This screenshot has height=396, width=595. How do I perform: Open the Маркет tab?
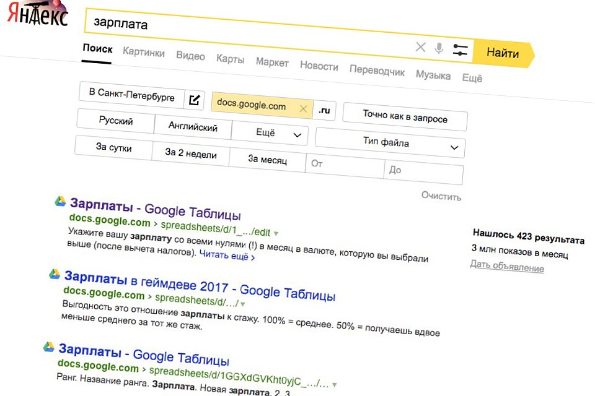point(272,62)
